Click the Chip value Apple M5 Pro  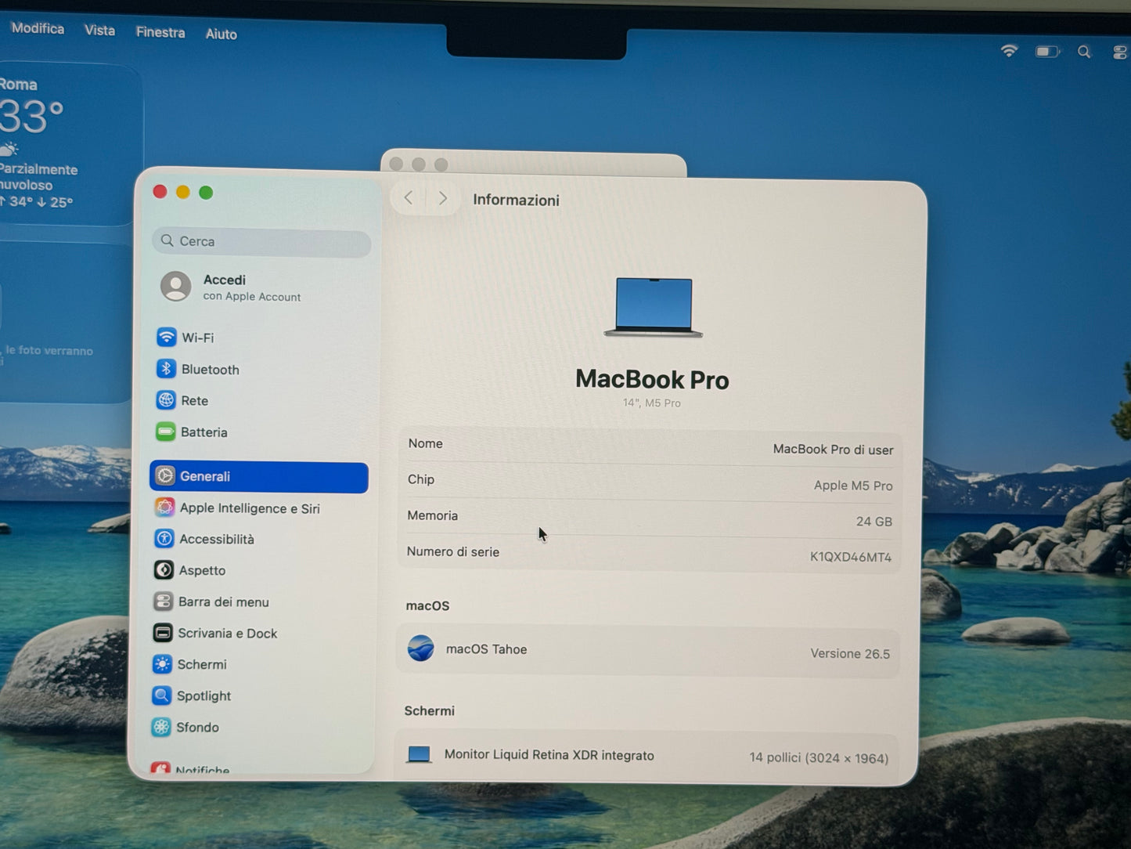[853, 486]
